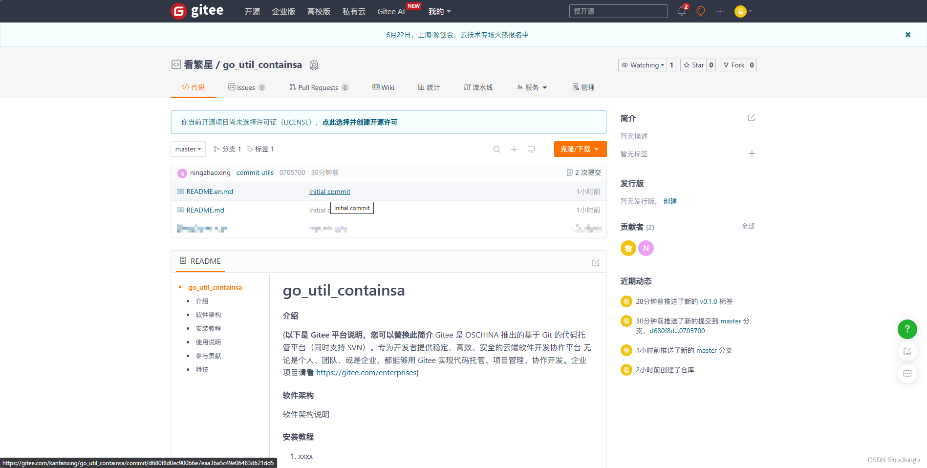Edit the 简介 section icon
927x468 pixels.
752,118
